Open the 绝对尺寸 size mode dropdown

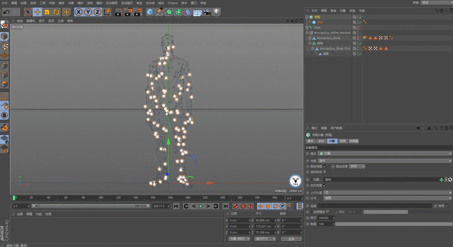point(265,239)
